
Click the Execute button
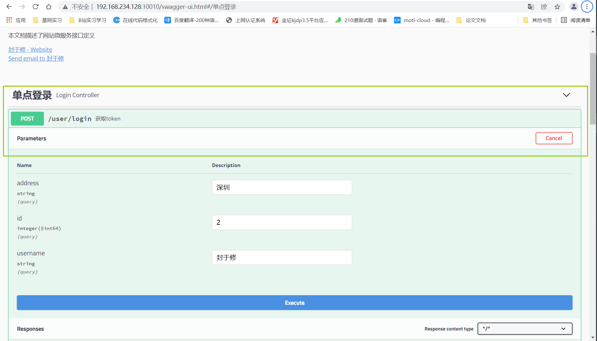click(294, 302)
